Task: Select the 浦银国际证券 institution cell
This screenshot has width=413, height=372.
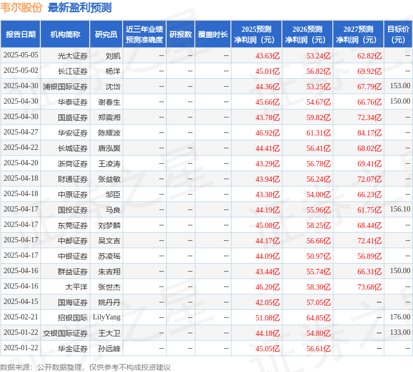Action: point(65,87)
